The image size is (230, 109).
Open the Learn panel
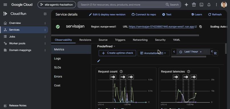pos(197,15)
